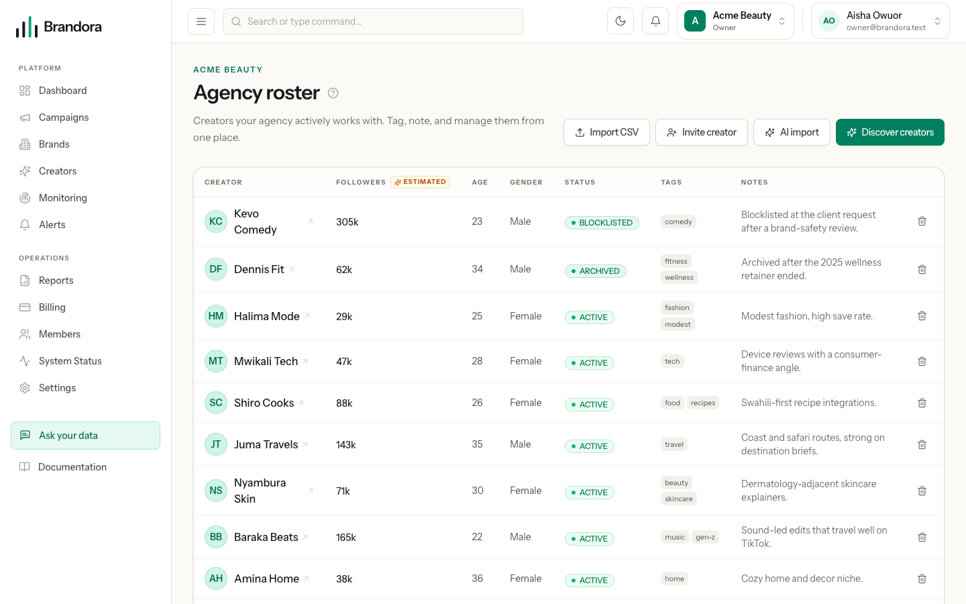The height and width of the screenshot is (604, 966).
Task: Open System Status in the sidebar
Action: (x=85, y=361)
